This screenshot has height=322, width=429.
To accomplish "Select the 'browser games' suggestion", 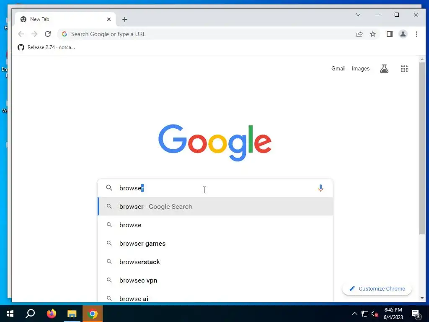I will pyautogui.click(x=215, y=244).
